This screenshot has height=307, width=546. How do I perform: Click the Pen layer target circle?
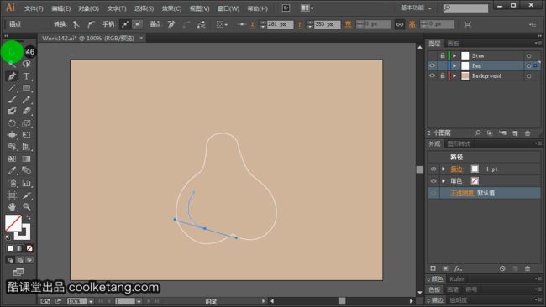[x=528, y=65]
